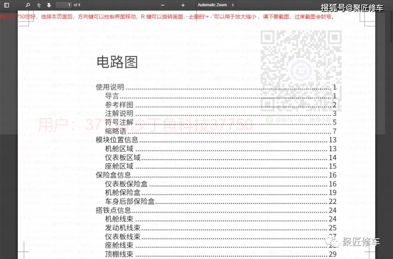Click the 机舱线束 entry

221,219
